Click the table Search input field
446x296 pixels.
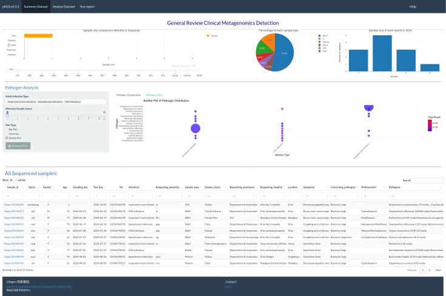coord(428,181)
